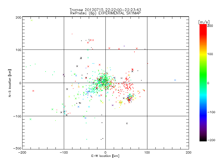Click the black bottom of the colorbar
This screenshot has height=166, width=222.
pyautogui.click(x=203, y=139)
